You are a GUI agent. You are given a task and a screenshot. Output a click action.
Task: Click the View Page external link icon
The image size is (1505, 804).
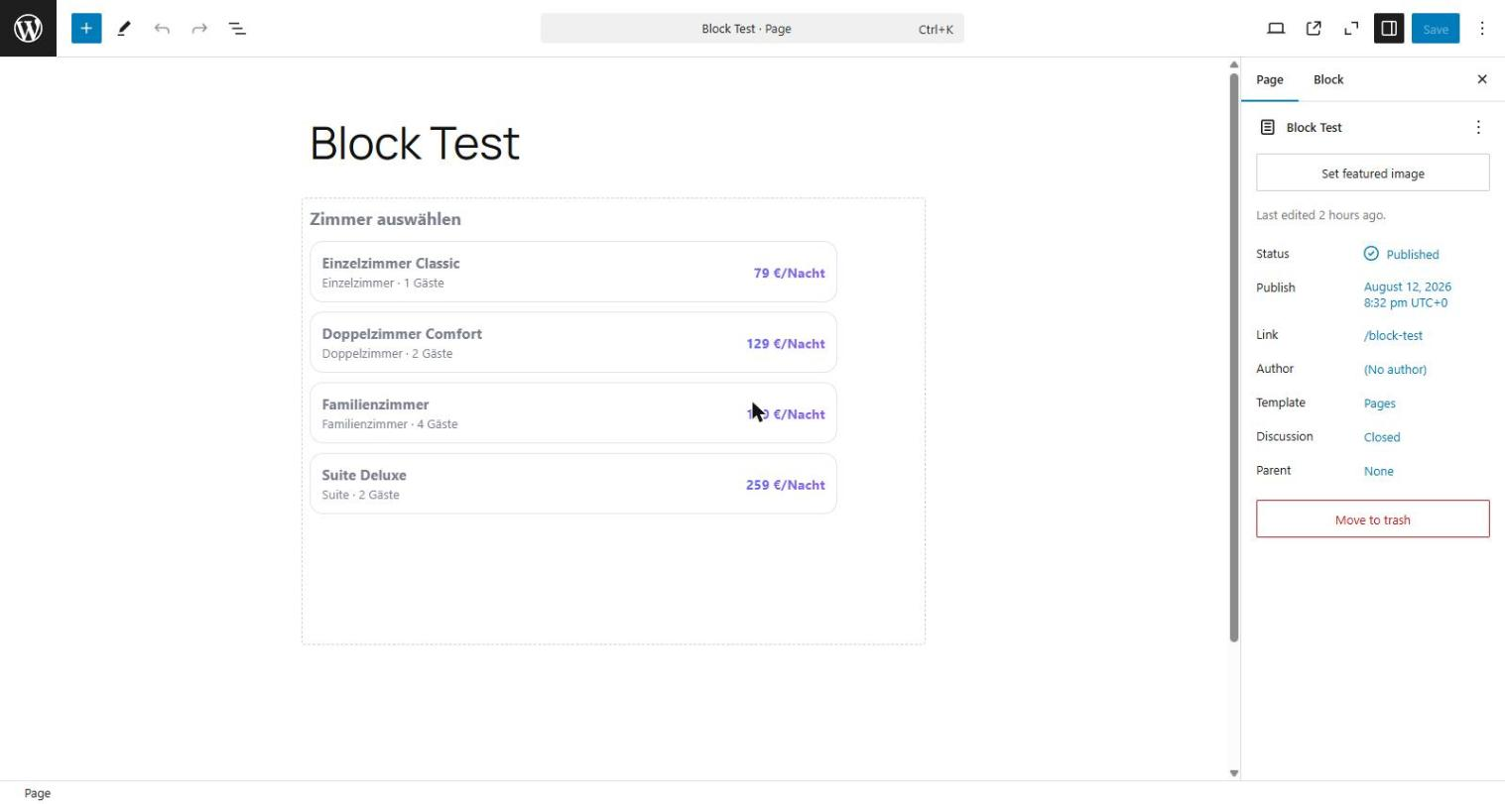1314,29
